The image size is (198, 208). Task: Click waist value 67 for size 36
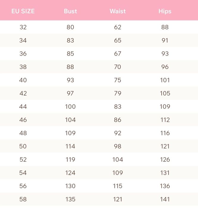118,54
